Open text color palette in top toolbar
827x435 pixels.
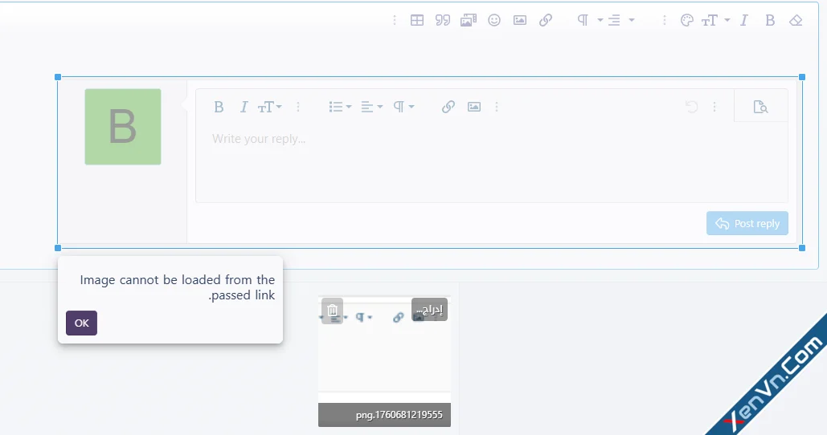(x=686, y=21)
